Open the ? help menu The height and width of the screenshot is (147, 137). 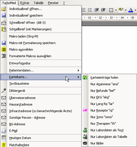[64, 3]
